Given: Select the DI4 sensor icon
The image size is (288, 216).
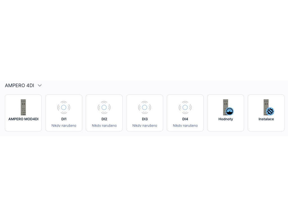Looking at the screenshot, I should [x=185, y=107].
